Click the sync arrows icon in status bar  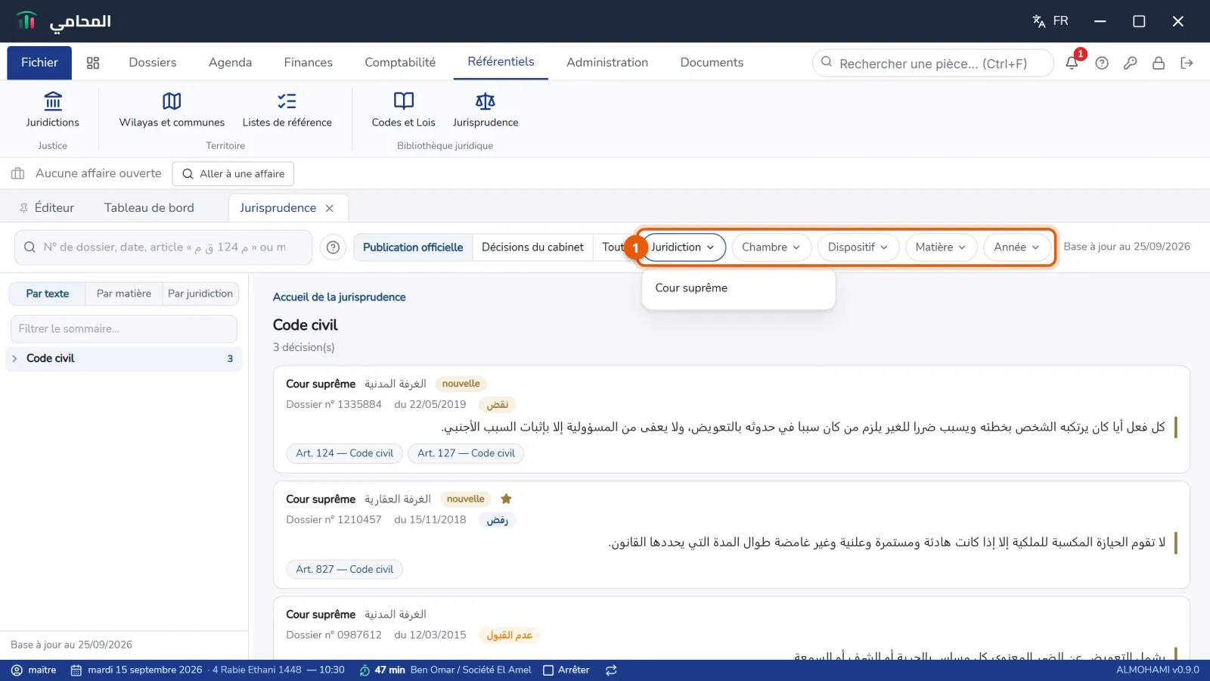tap(611, 670)
